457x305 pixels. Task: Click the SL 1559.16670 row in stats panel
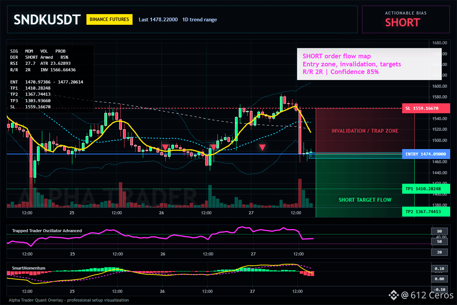tap(30, 107)
